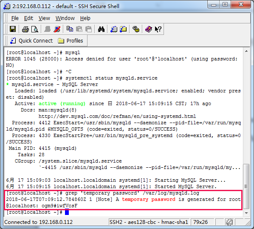Screen dimensions: 254x229
Task: Click the terminal scrollbar down arrow
Action: click(246, 213)
